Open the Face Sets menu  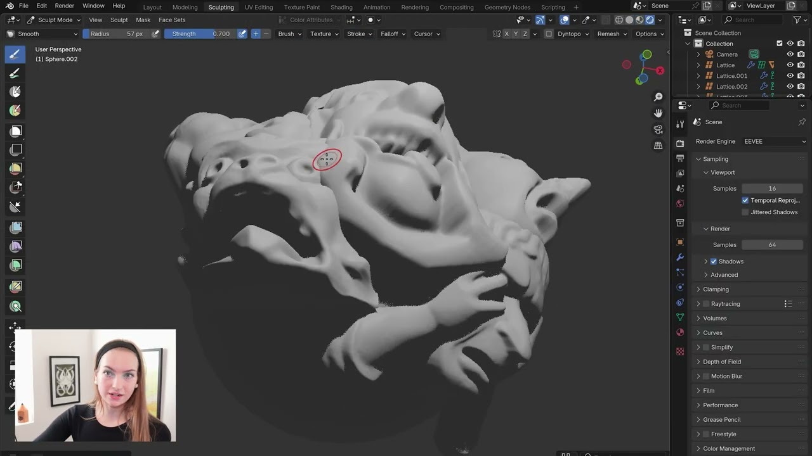click(172, 20)
